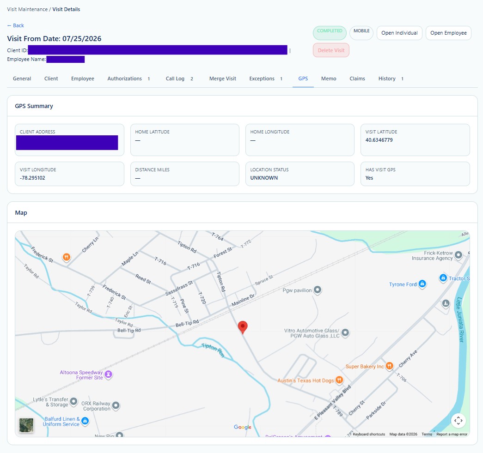The height and width of the screenshot is (453, 483).
Task: Open the Claims tab
Action: click(x=357, y=79)
